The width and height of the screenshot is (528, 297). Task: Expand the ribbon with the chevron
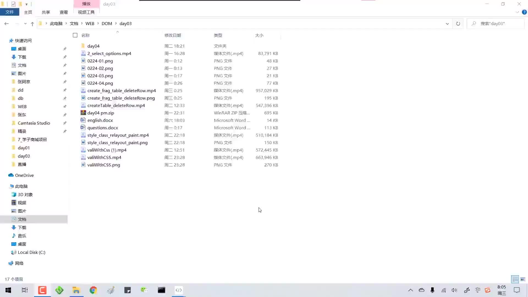(x=517, y=12)
